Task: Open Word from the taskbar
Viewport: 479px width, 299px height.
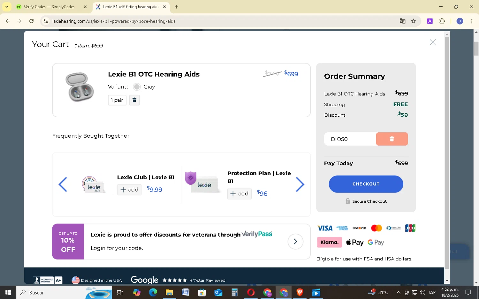Action: (x=186, y=292)
